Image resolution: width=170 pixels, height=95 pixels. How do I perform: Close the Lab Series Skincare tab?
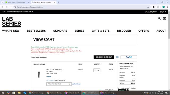click(55, 2)
